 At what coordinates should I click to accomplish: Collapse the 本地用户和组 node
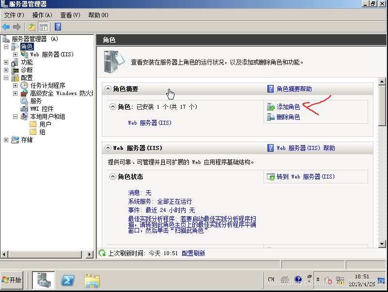tap(16, 116)
